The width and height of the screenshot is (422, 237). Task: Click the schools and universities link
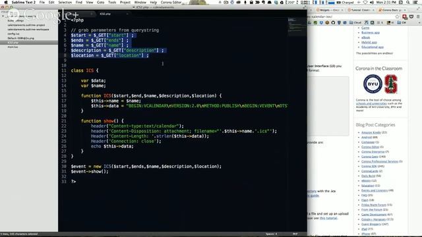point(371,103)
